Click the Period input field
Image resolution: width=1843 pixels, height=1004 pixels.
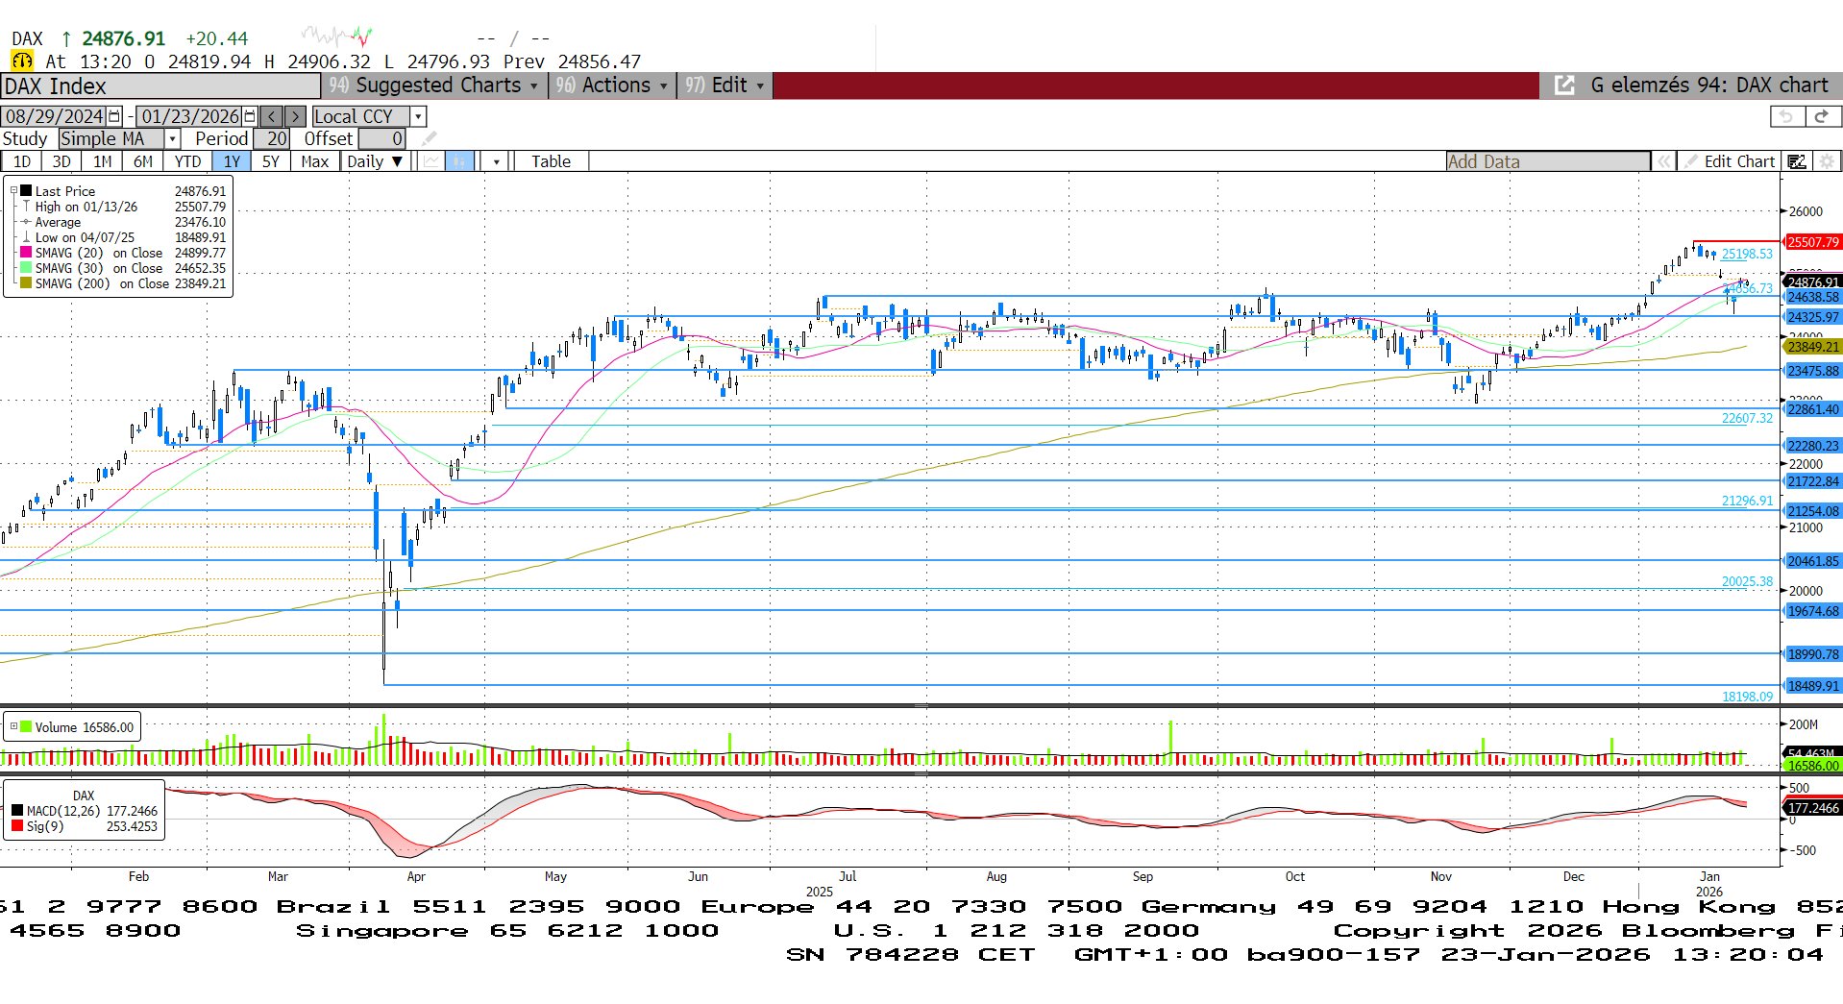point(273,139)
